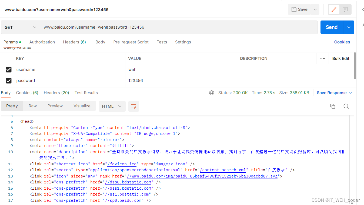Open the response Headers (20) tab
The width and height of the screenshot is (364, 205).
(x=56, y=93)
